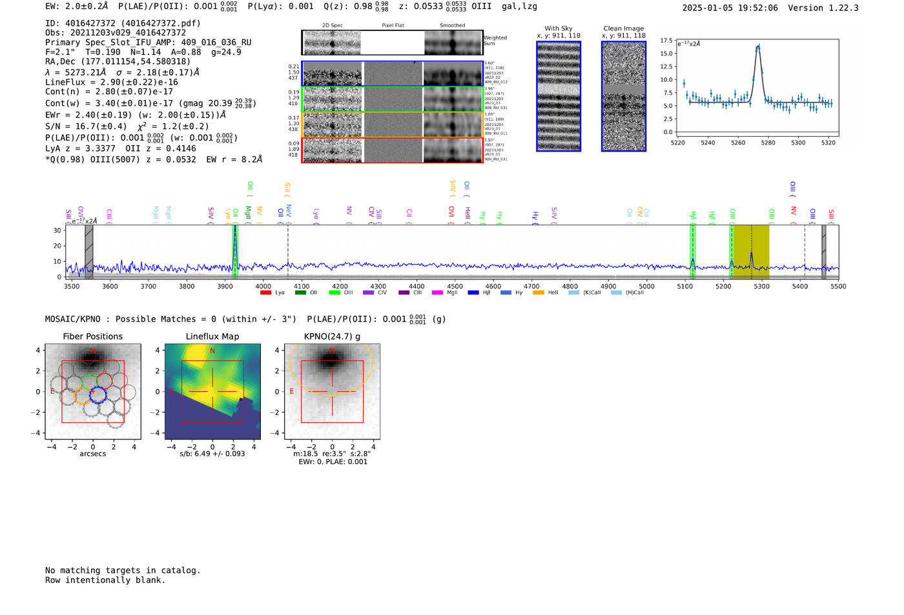Viewport: 904px width, 615px height.
Task: Click the dashed vertical line near 4065 Å
Action: click(x=288, y=252)
